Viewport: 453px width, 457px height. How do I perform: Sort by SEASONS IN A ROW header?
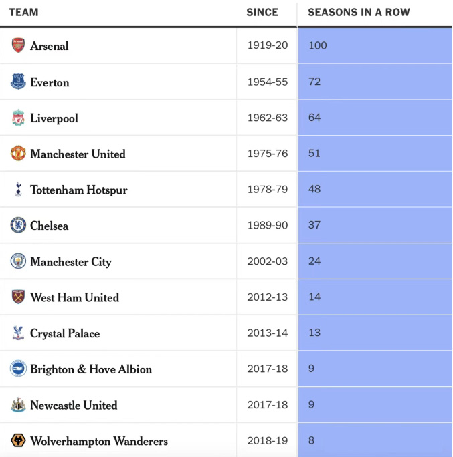[359, 12]
